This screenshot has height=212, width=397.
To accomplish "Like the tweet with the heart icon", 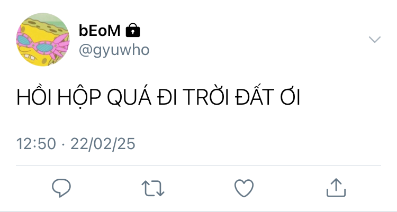I will (244, 188).
